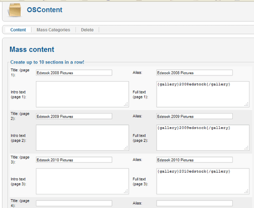Select the Content tab
254x208 pixels.
pos(18,30)
